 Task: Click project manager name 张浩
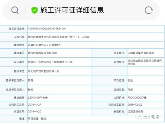[x=130, y=80]
